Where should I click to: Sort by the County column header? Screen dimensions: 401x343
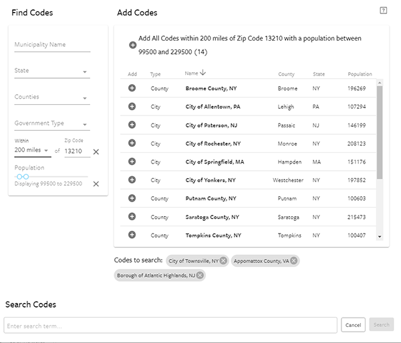tap(286, 74)
